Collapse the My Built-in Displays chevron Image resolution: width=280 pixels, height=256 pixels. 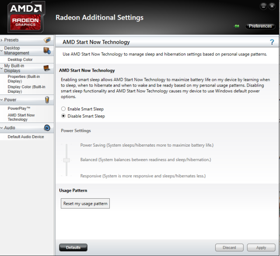click(1, 68)
